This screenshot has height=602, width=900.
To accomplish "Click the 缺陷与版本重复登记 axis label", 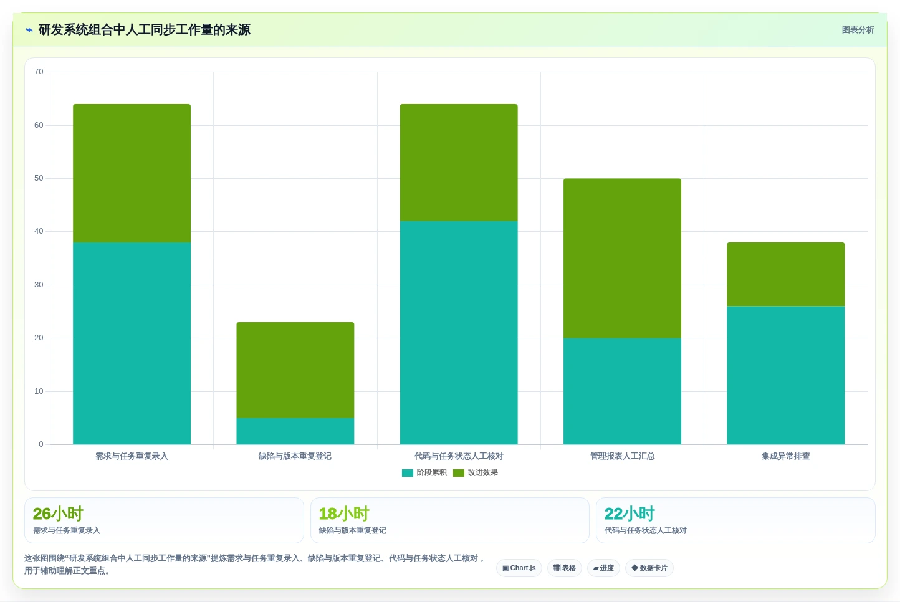I will pyautogui.click(x=295, y=456).
